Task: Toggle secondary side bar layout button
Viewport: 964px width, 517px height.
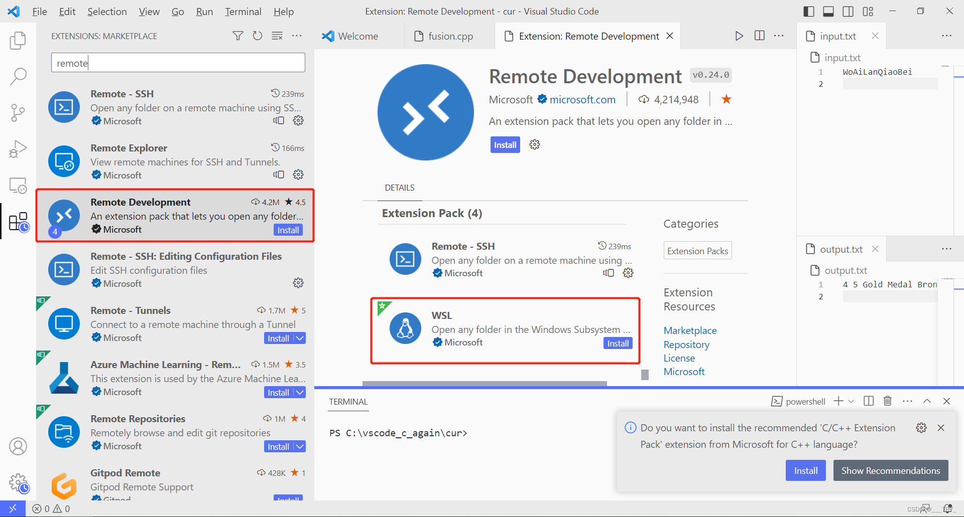Action: [x=848, y=11]
